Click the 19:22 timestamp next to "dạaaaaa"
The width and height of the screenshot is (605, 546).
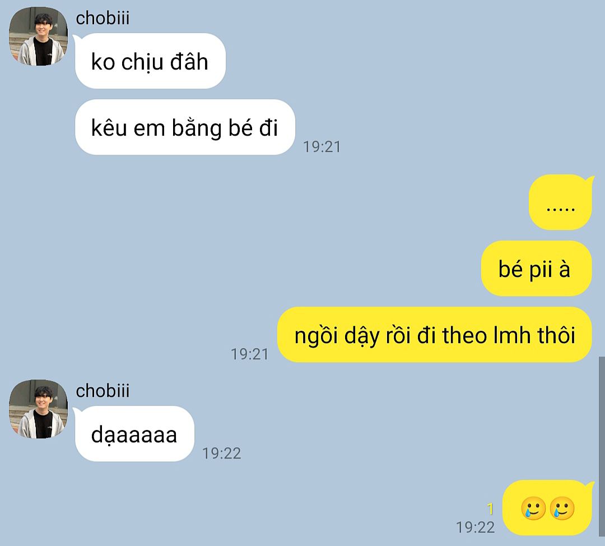point(221,454)
